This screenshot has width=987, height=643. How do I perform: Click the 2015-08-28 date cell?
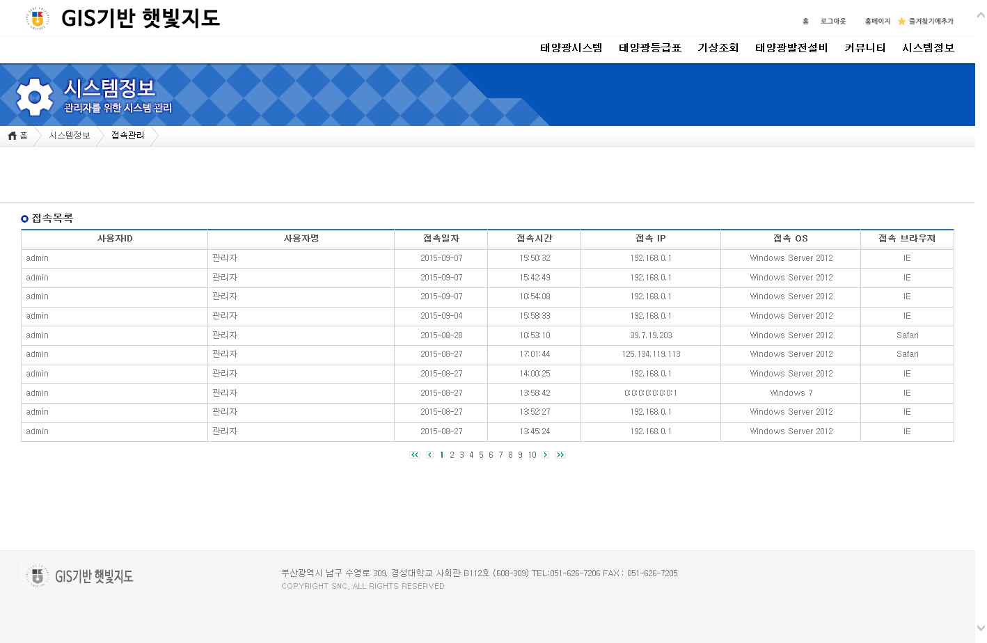coord(441,335)
